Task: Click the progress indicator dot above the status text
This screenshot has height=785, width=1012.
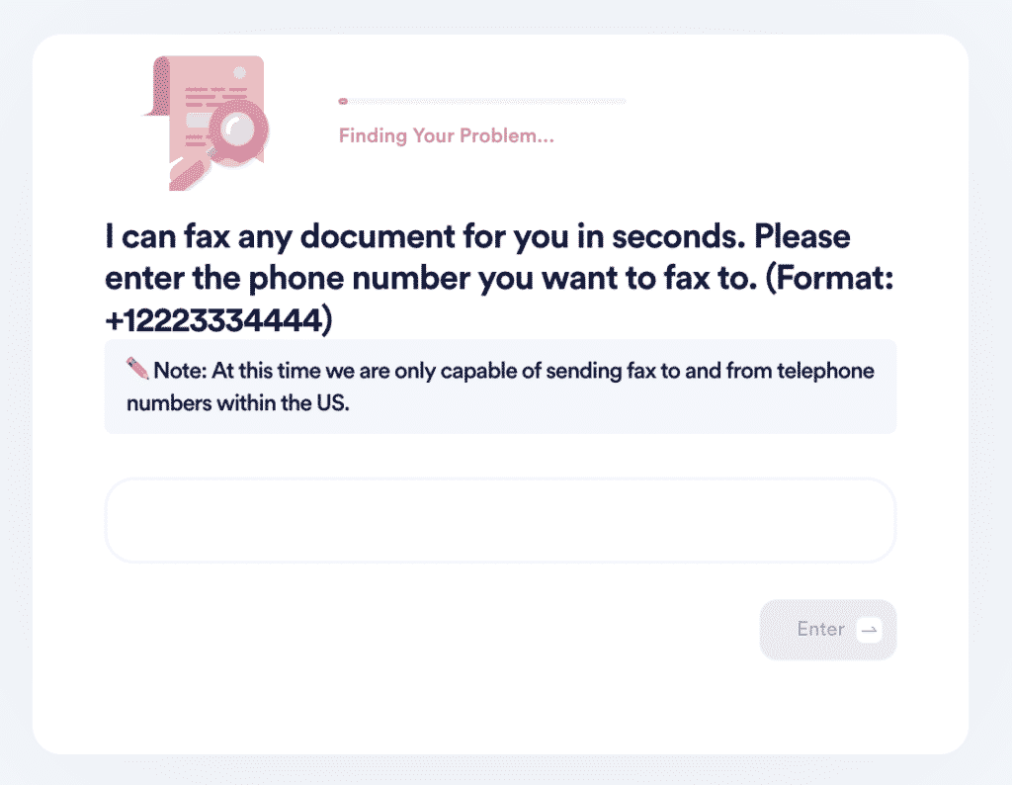Action: tap(343, 100)
